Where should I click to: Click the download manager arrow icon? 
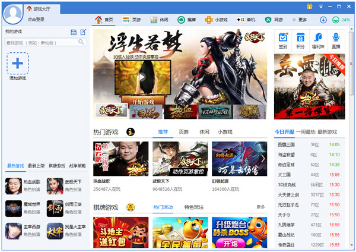coord(323,20)
